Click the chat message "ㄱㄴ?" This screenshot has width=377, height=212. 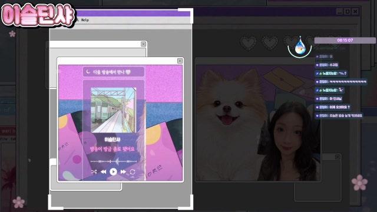(331, 73)
